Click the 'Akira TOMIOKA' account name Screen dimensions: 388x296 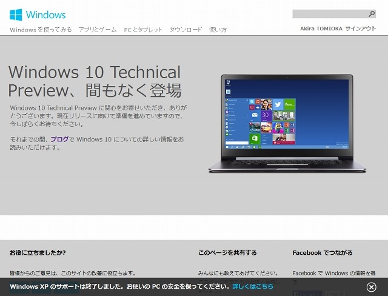321,29
